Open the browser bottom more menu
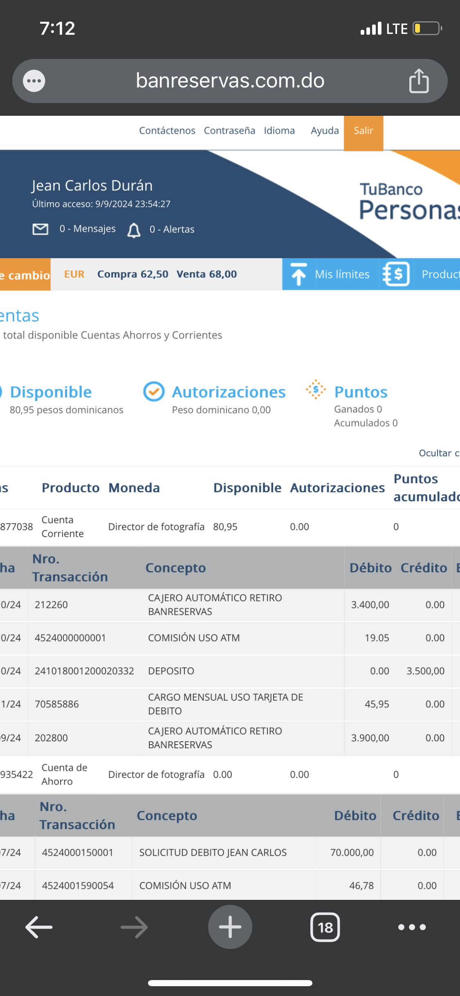Image resolution: width=460 pixels, height=996 pixels. (x=412, y=927)
